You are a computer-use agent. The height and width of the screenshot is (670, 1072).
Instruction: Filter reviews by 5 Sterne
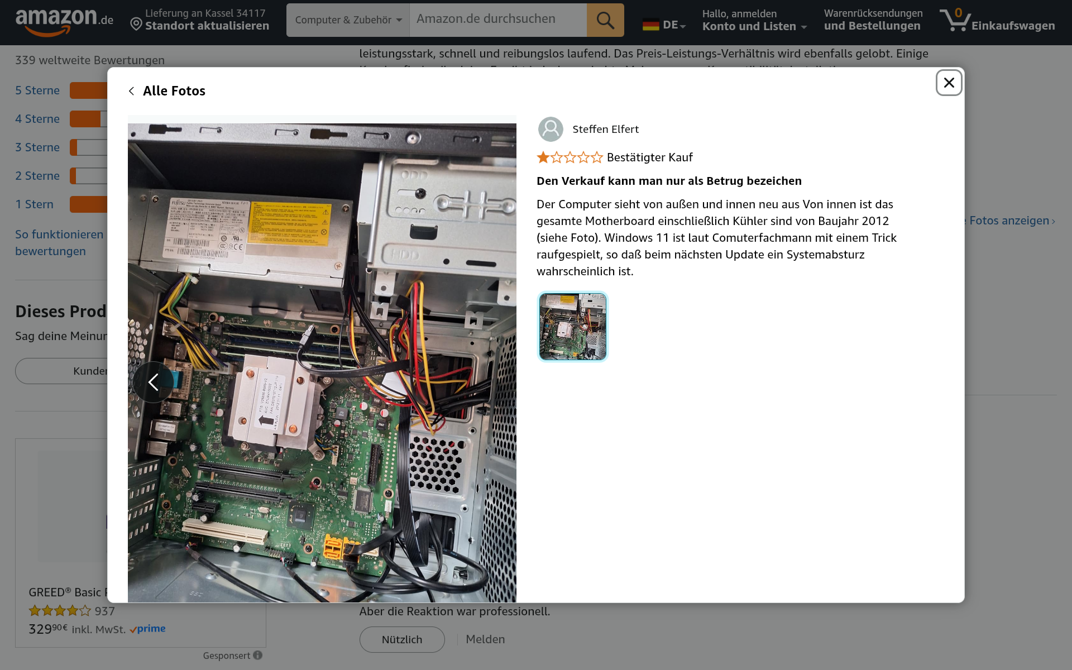click(x=37, y=90)
